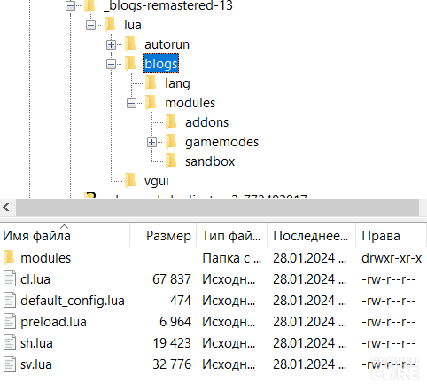Collapse the _blogs-remastered-13 tree node

tap(70, 5)
